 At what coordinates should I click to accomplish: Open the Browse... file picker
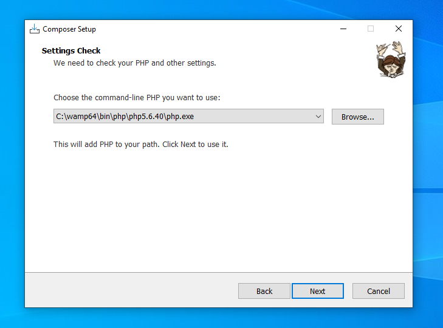point(357,117)
